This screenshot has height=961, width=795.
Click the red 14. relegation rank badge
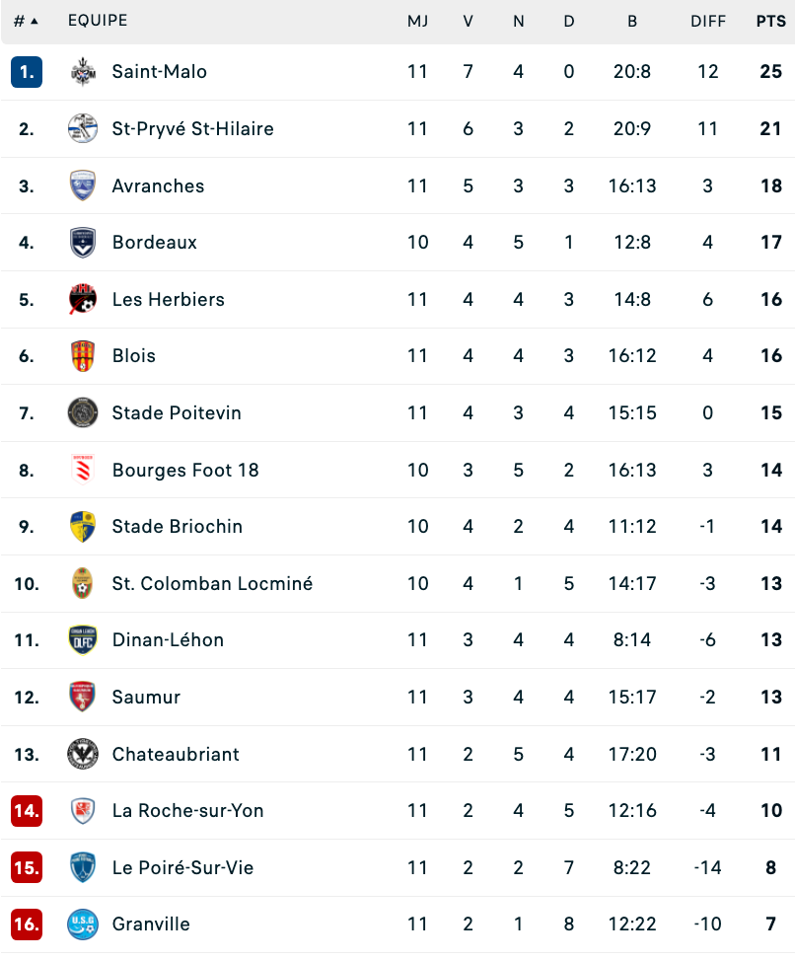[x=27, y=811]
